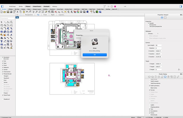This screenshot has width=183, height=118.
Task: Open the Layouts viewport tab
Action: pos(62,15)
